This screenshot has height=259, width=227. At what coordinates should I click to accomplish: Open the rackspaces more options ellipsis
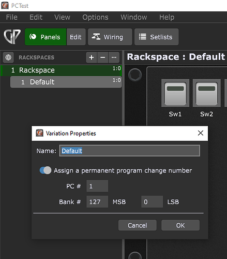(x=114, y=57)
